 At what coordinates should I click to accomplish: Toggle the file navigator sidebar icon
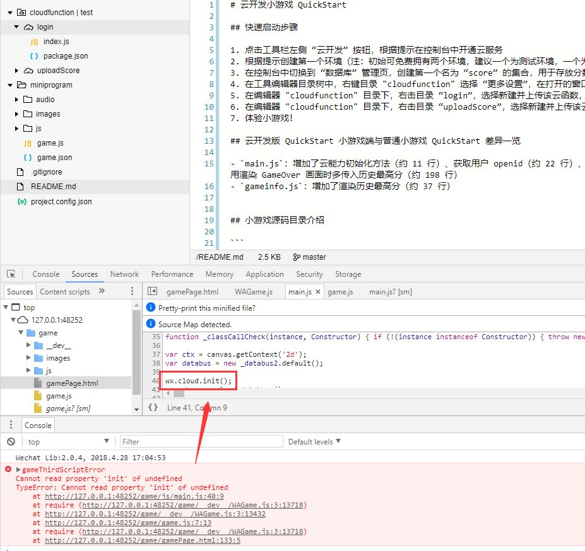152,291
